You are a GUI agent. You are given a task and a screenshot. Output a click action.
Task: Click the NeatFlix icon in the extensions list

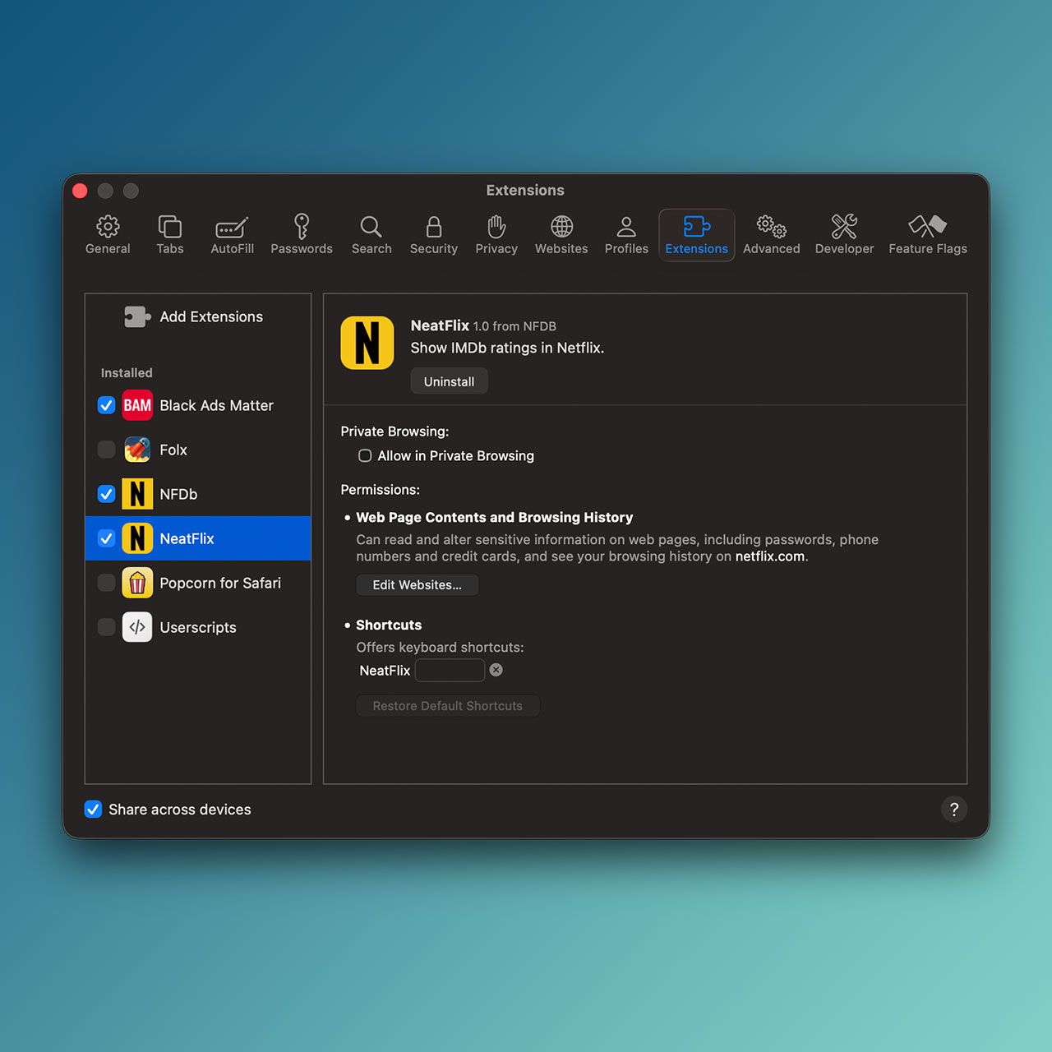coord(137,538)
